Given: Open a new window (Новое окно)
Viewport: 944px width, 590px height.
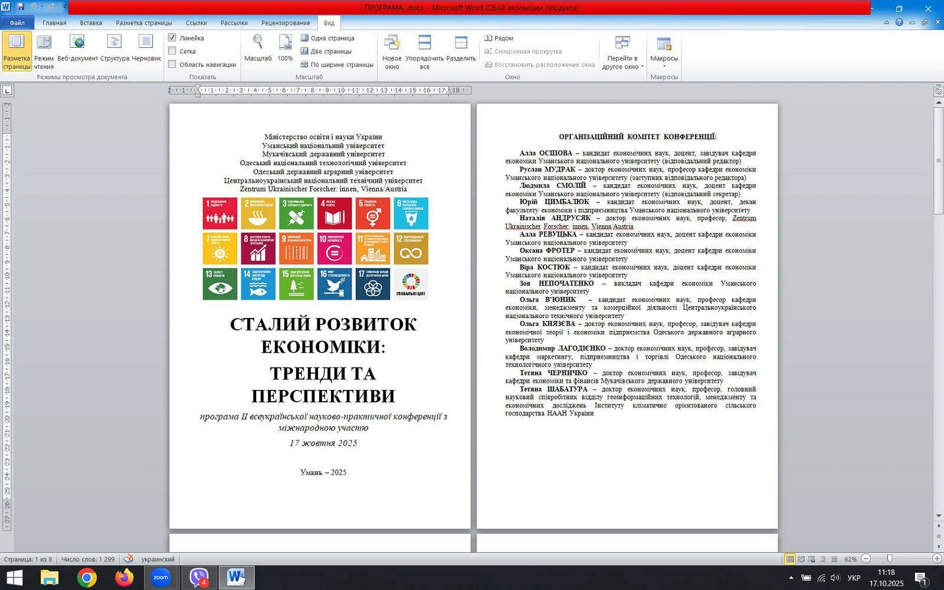Looking at the screenshot, I should (x=392, y=51).
